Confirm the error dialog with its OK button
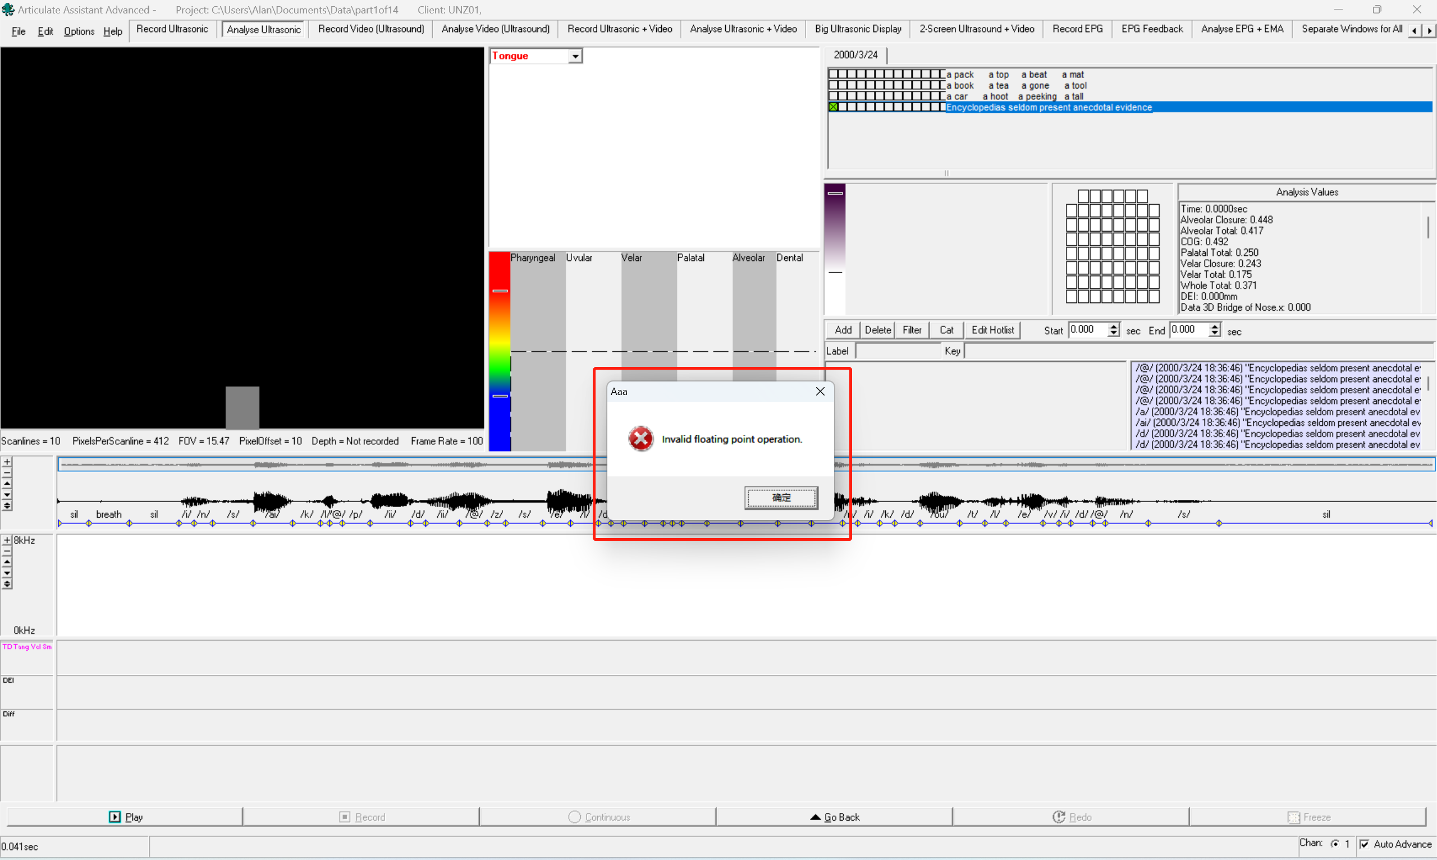 click(781, 497)
